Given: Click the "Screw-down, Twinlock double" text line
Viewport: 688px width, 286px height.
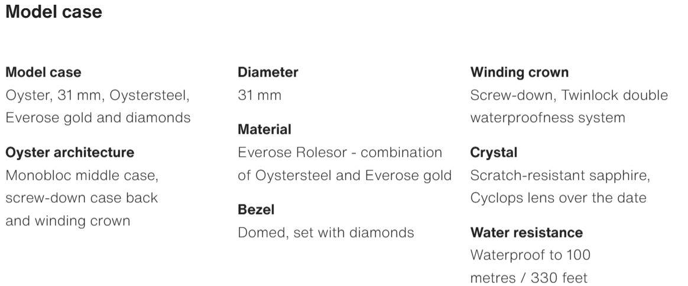Looking at the screenshot, I should (x=569, y=95).
